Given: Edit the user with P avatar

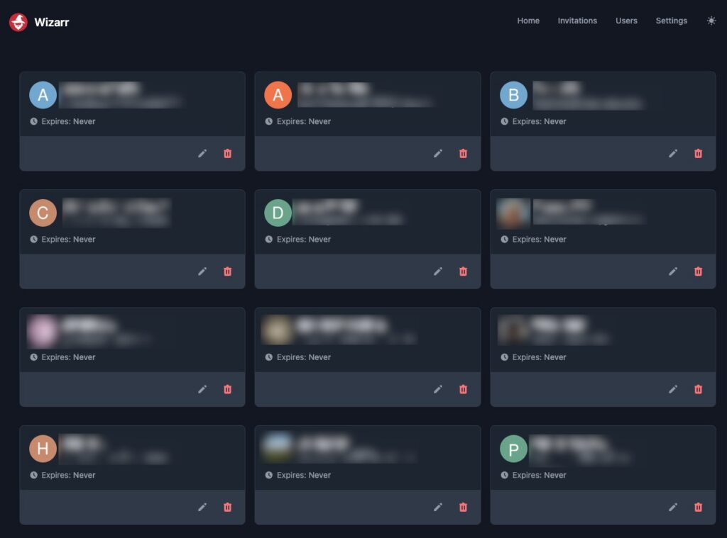Looking at the screenshot, I should [x=673, y=507].
